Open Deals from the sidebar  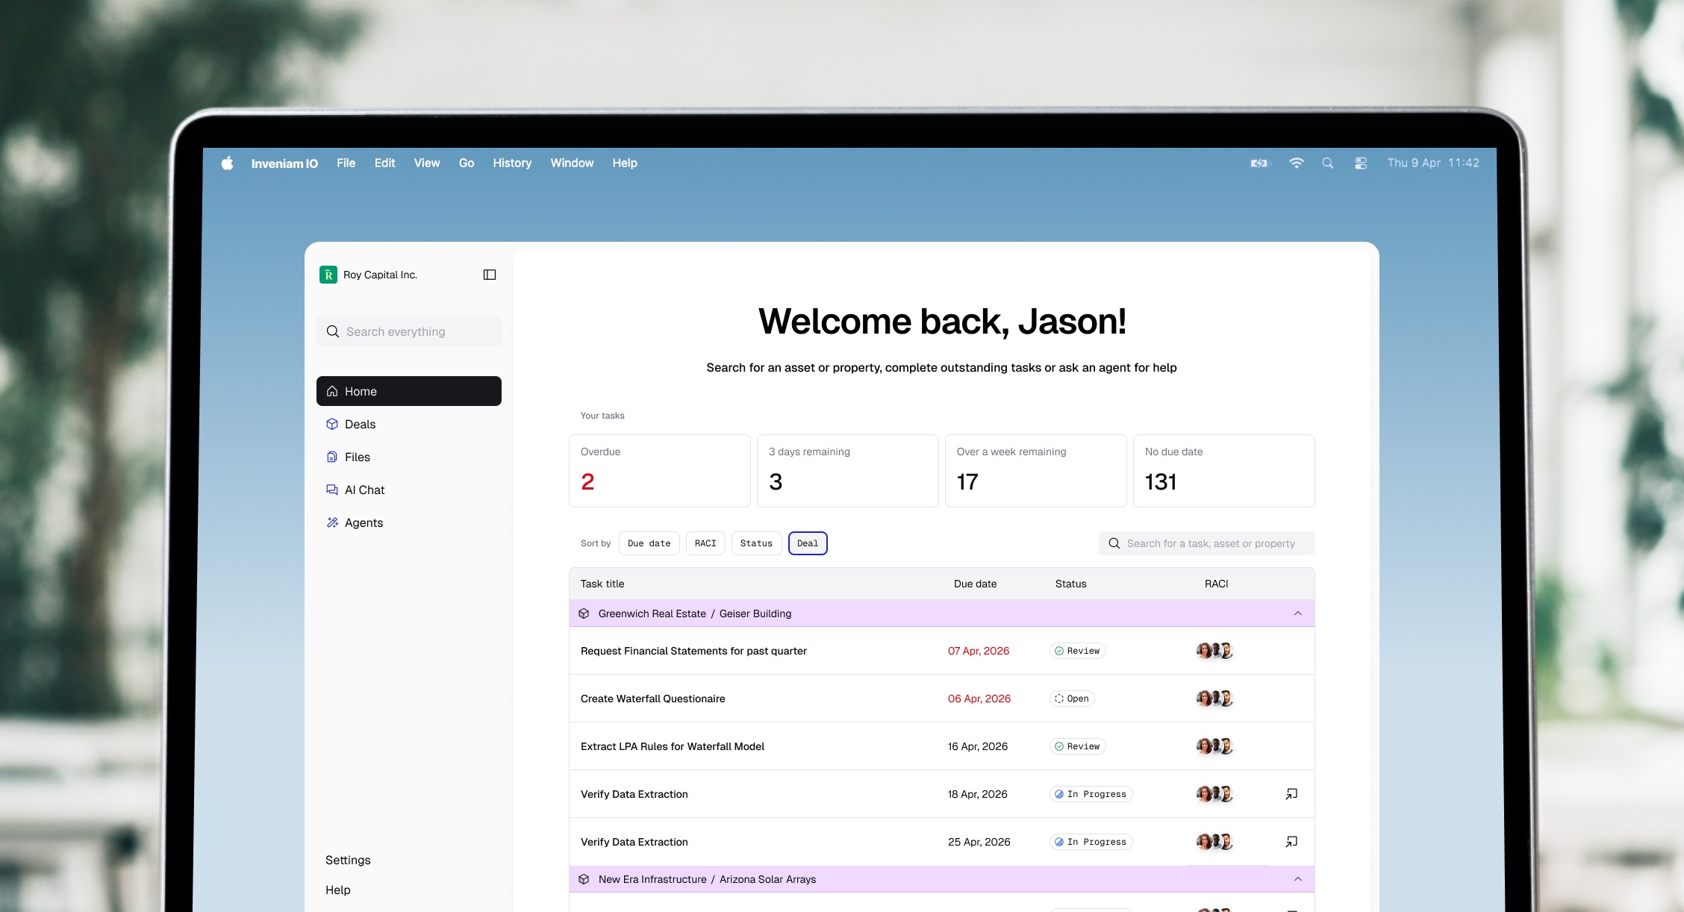click(x=360, y=424)
